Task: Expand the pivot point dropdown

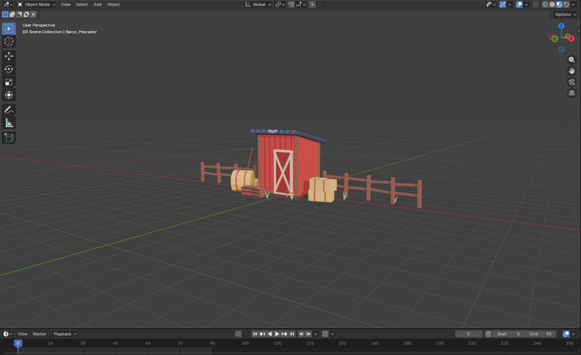Action: (280, 4)
